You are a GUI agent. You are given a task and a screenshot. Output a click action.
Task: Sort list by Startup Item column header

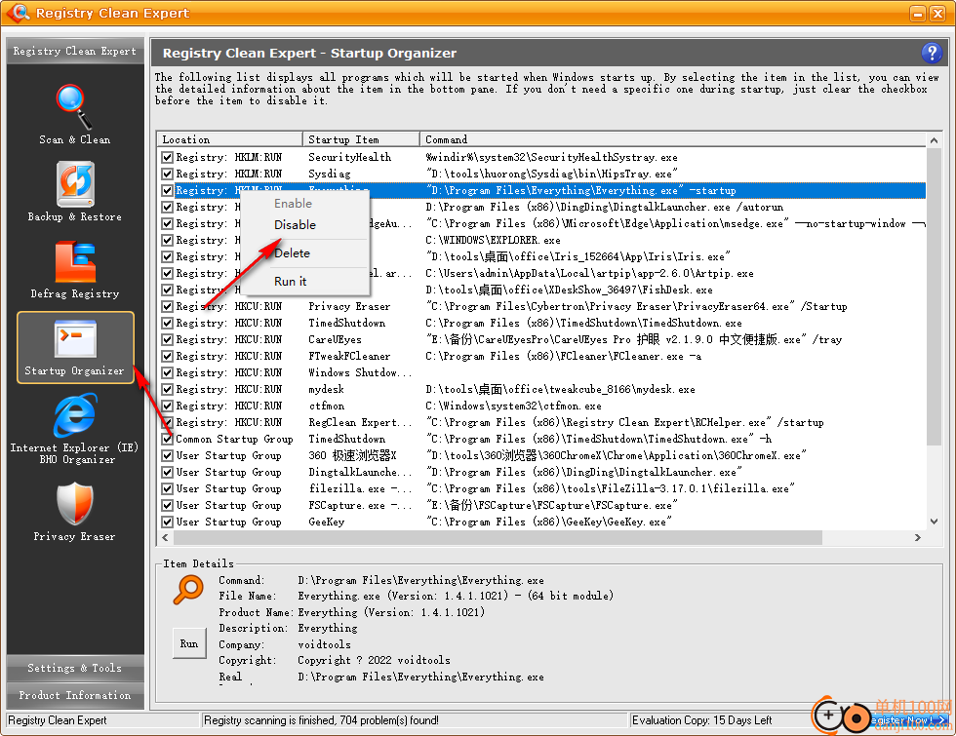click(x=361, y=139)
